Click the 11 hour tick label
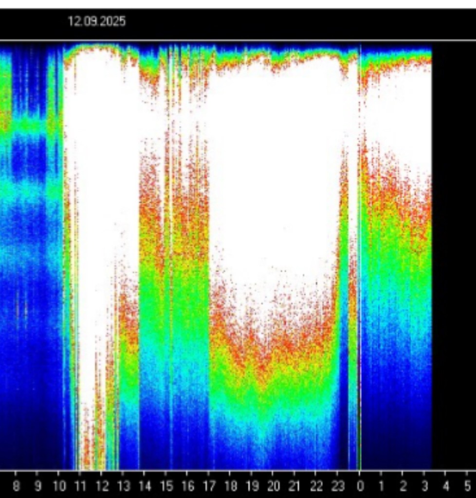 pos(80,486)
